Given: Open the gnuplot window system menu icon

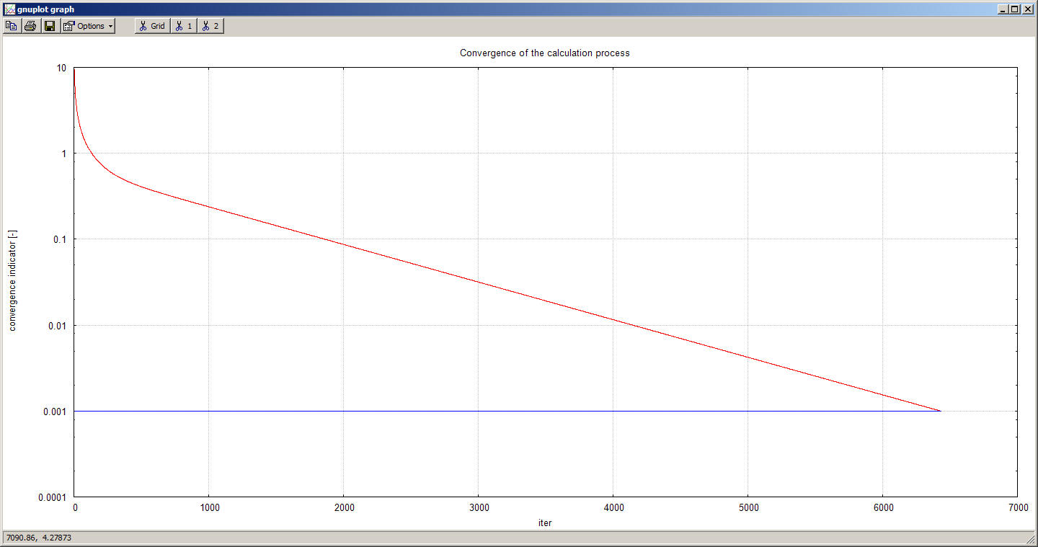Looking at the screenshot, I should coord(10,9).
